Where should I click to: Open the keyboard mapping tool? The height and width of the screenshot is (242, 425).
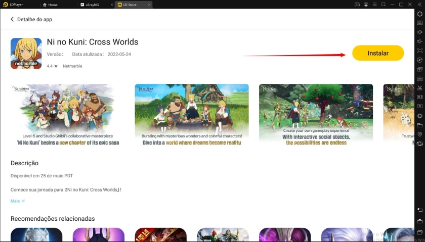(x=419, y=23)
